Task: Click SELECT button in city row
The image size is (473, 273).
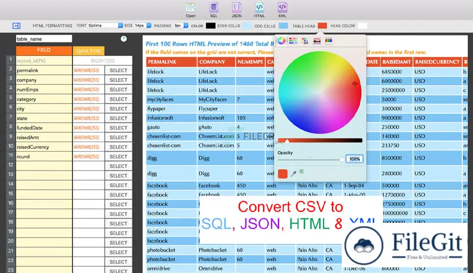Action: pos(119,108)
